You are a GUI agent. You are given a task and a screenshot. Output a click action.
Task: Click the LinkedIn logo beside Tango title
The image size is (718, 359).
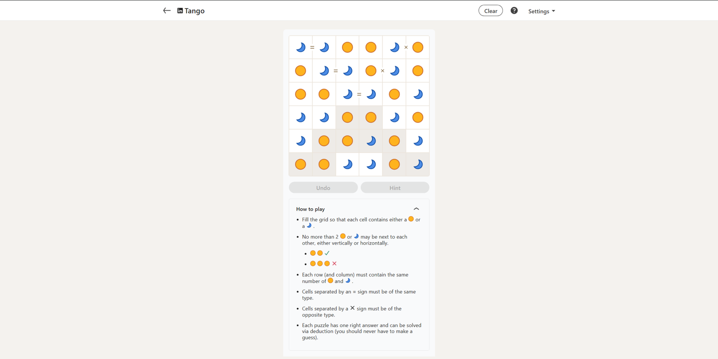[x=180, y=11]
